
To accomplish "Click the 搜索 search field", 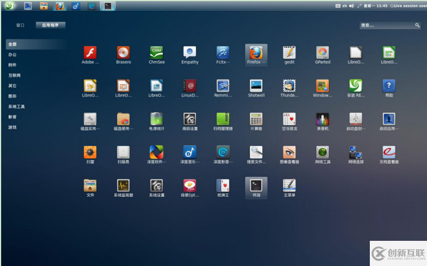I will [x=390, y=25].
